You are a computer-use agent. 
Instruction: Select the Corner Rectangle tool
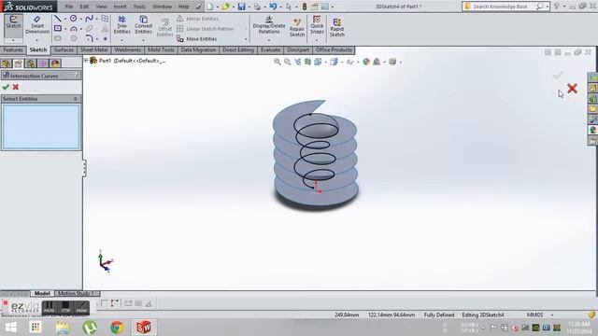[58, 29]
